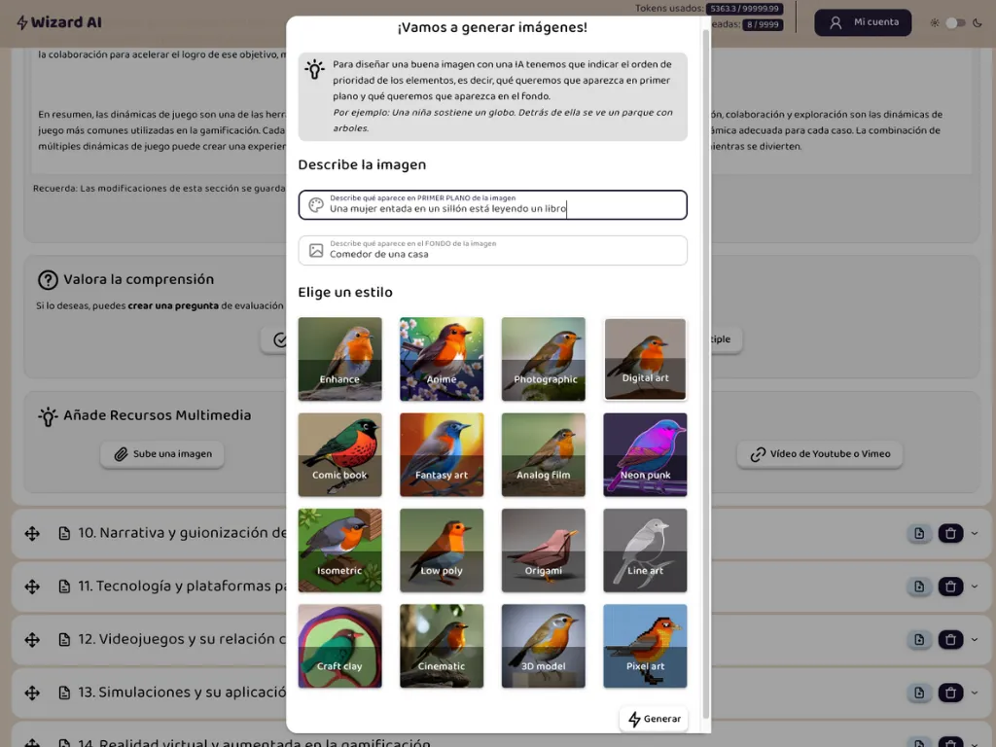Click the document icon of section 10

[64, 534]
